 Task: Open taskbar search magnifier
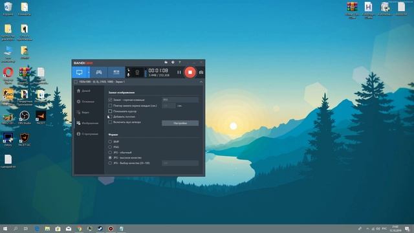click(16, 228)
